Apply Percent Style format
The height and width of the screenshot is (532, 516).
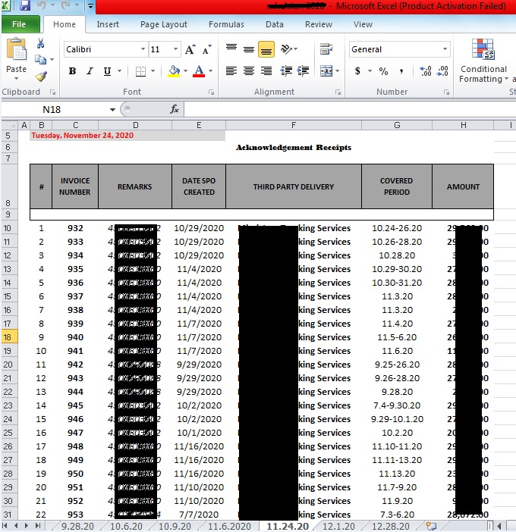point(383,71)
